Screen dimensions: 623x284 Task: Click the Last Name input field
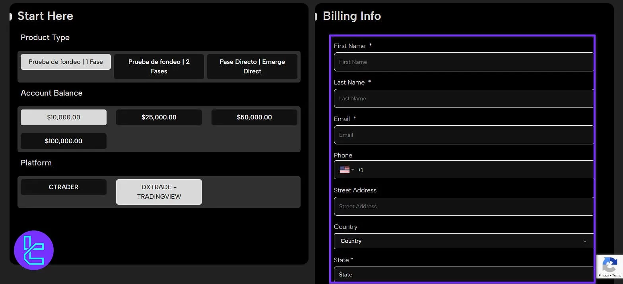[x=463, y=98]
